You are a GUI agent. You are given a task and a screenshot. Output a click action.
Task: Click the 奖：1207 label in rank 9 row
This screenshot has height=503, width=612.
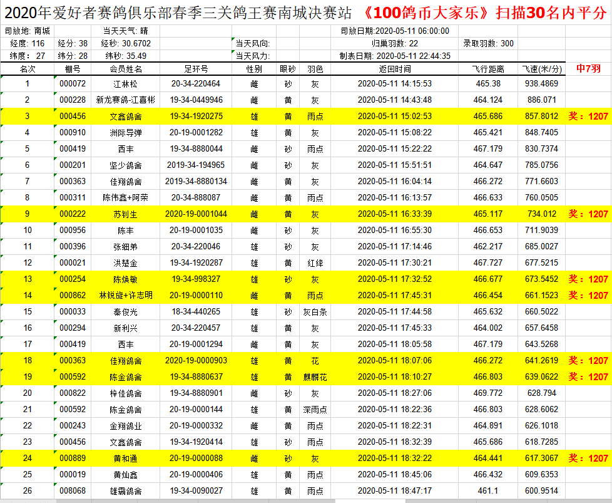(x=588, y=214)
